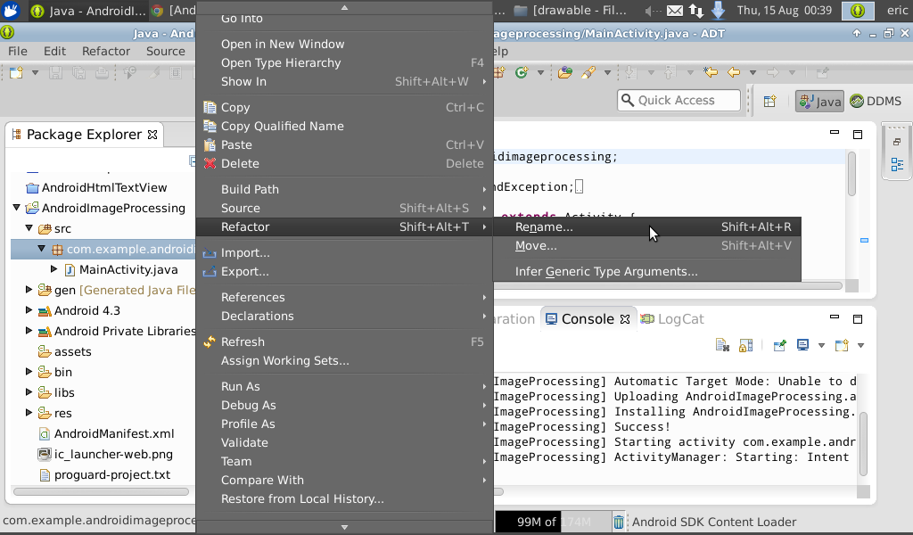Open the New wizard toolbar icon
The width and height of the screenshot is (913, 535).
point(16,73)
